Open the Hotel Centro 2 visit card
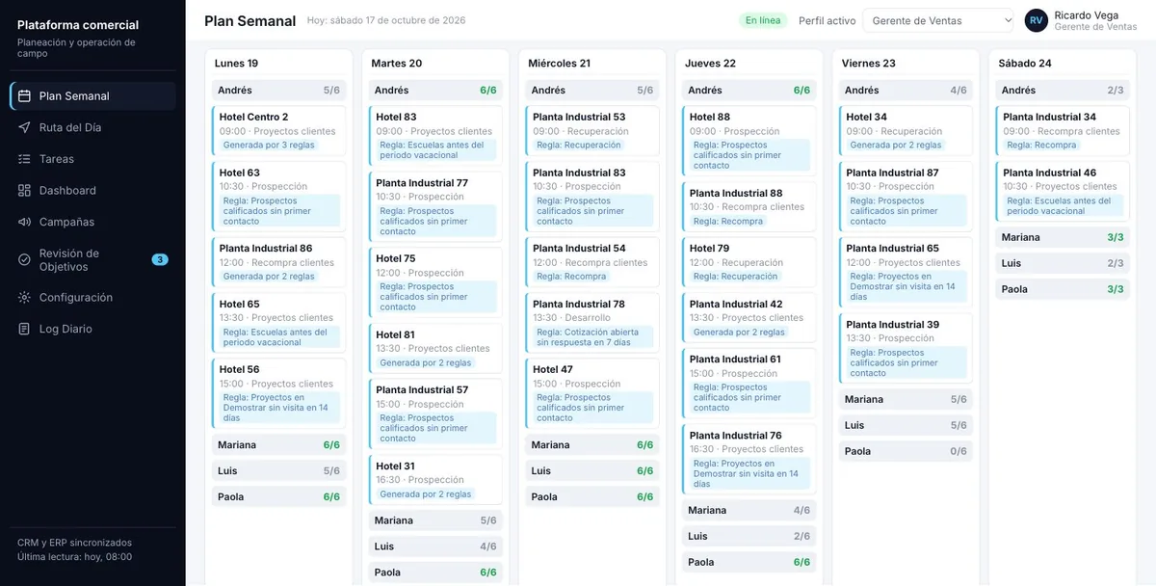 pos(278,131)
